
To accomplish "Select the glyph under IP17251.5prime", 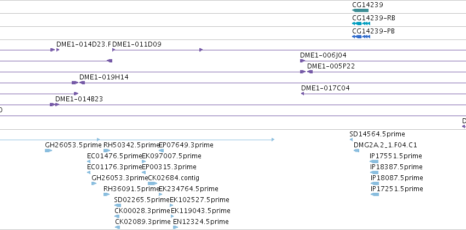I will [x=375, y=194].
